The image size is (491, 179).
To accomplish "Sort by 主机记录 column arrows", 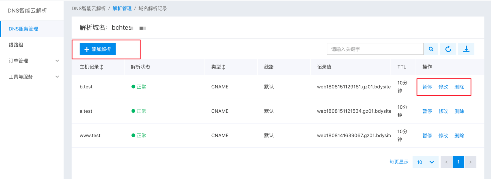I will point(102,67).
